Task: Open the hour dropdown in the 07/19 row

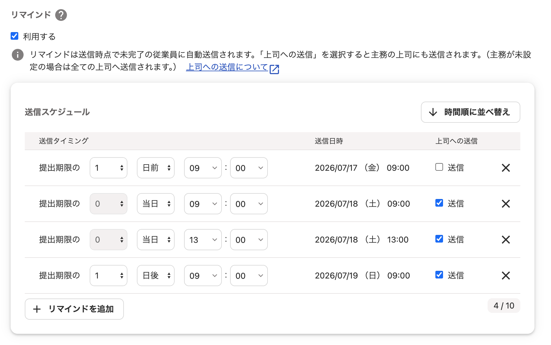Action: pos(203,276)
